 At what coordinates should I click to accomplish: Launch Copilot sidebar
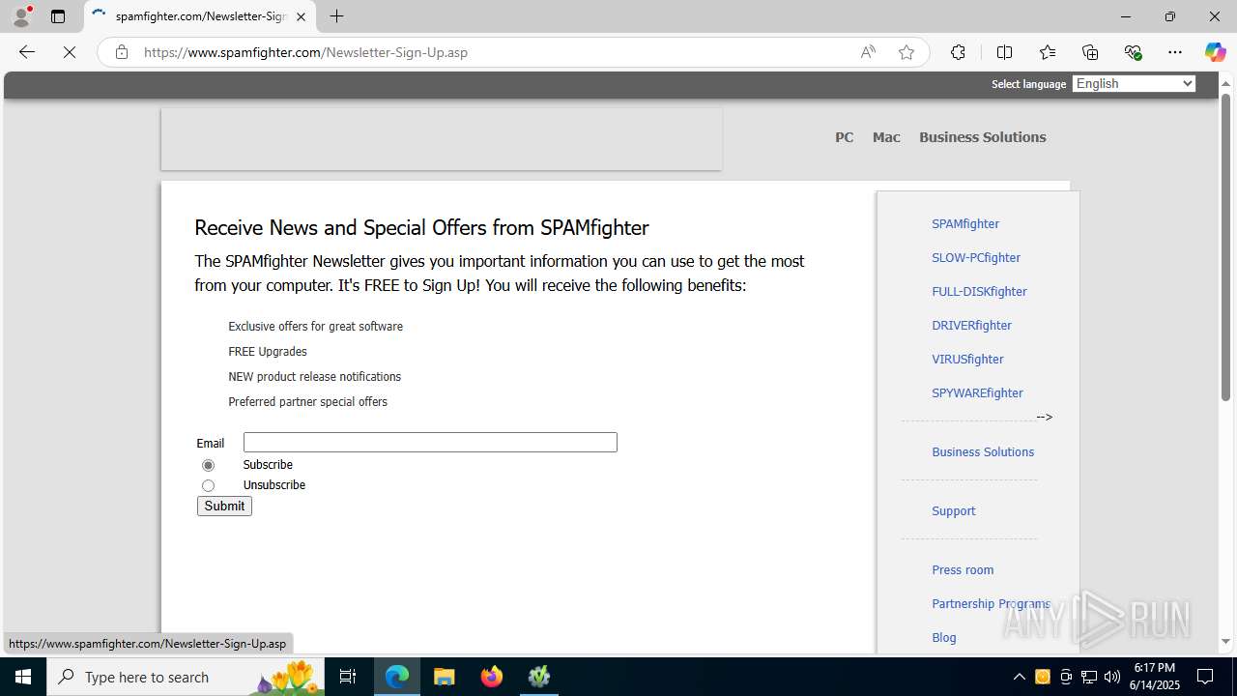[1215, 52]
